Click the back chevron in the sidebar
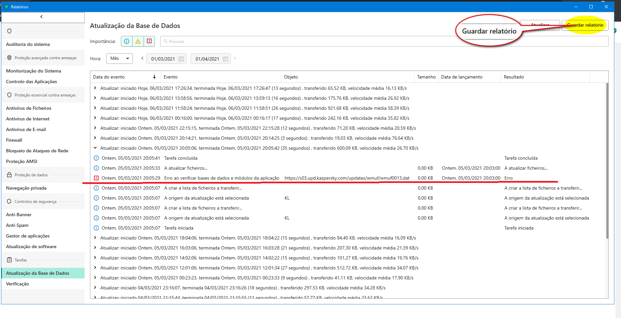This screenshot has height=318, width=621. (x=42, y=17)
